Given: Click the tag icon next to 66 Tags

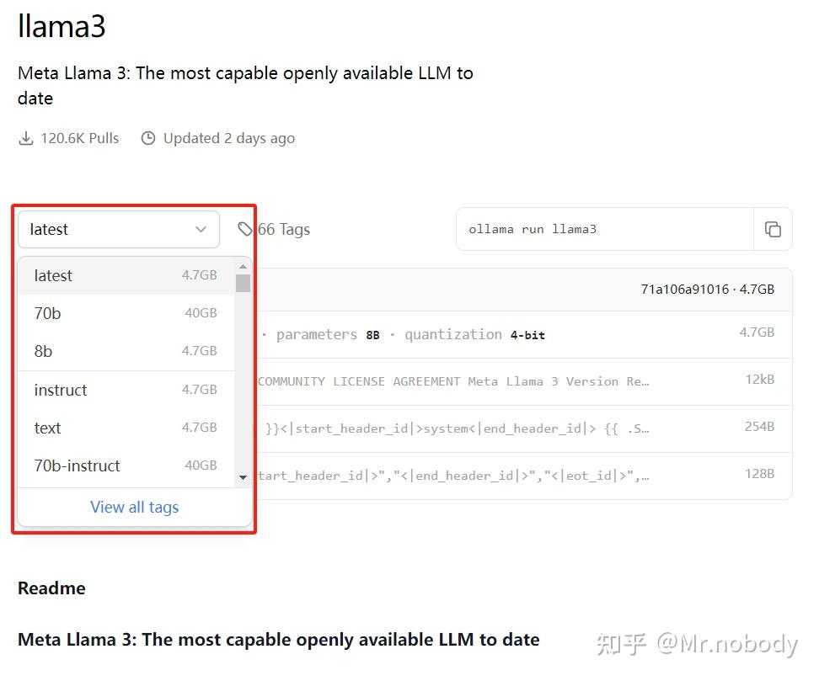Looking at the screenshot, I should tap(244, 228).
